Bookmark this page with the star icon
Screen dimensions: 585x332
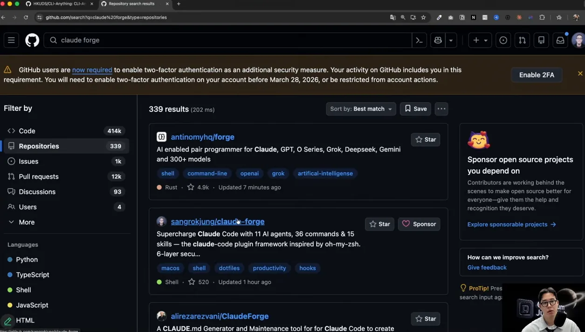423,17
